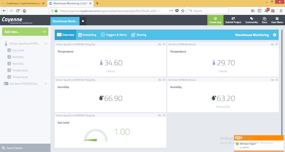The height and width of the screenshot is (152, 285).
Task: Bookmark this page with the star
Action: click(x=183, y=11)
